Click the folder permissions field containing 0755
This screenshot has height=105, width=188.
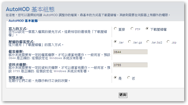(x=130, y=65)
